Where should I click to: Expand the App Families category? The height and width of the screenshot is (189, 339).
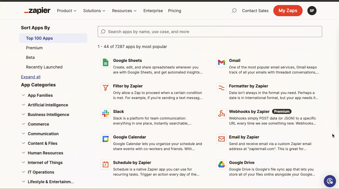click(23, 95)
